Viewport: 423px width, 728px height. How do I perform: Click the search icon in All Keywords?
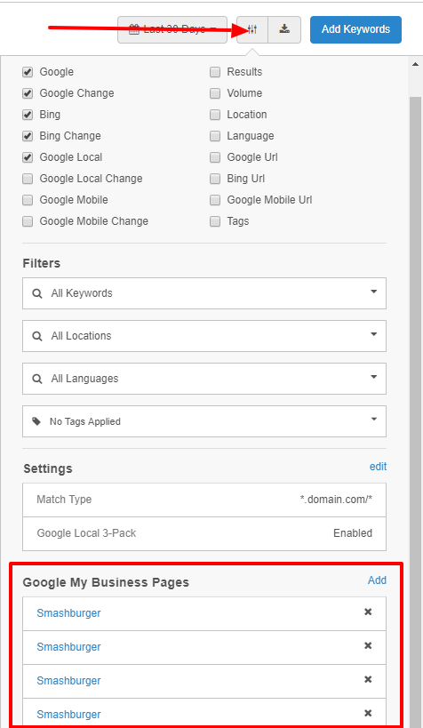click(x=37, y=293)
